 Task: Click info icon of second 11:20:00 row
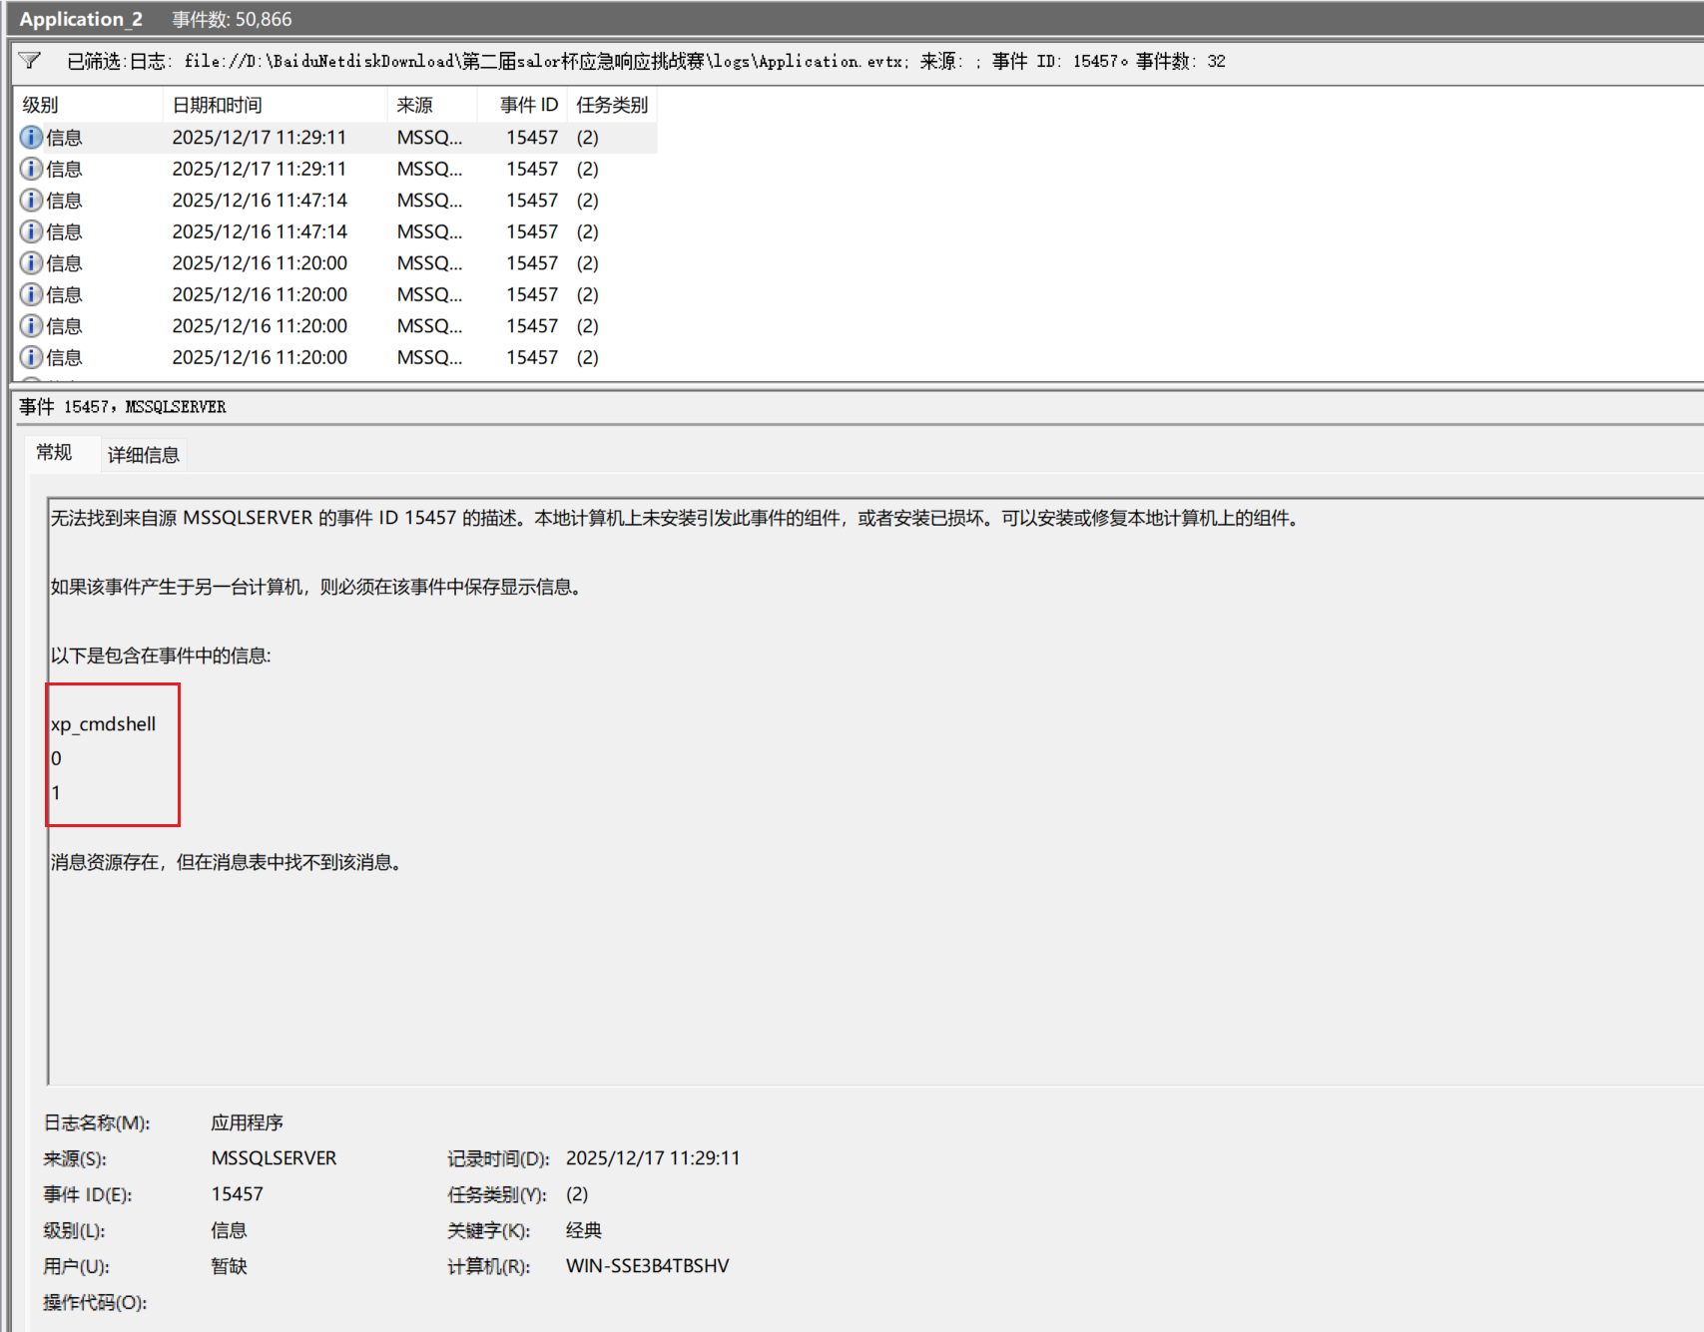32,294
